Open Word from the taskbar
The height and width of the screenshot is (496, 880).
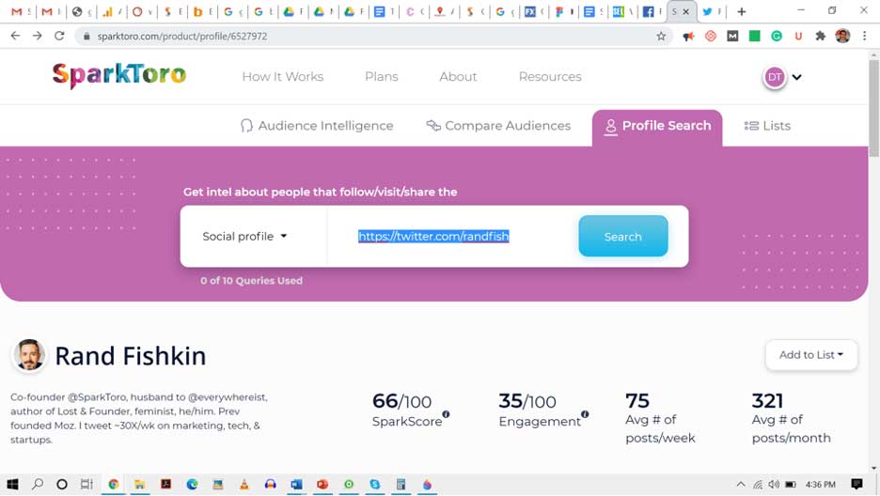[x=296, y=484]
